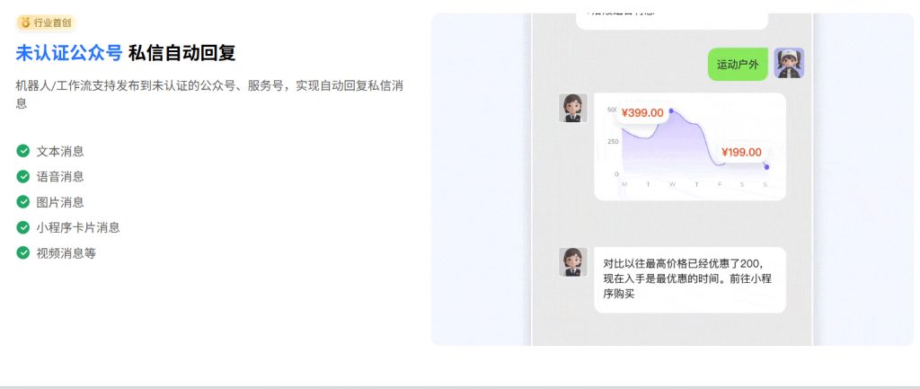The width and height of the screenshot is (920, 389).
Task: Click the 私信自动回复 heading text
Action: pos(181,53)
